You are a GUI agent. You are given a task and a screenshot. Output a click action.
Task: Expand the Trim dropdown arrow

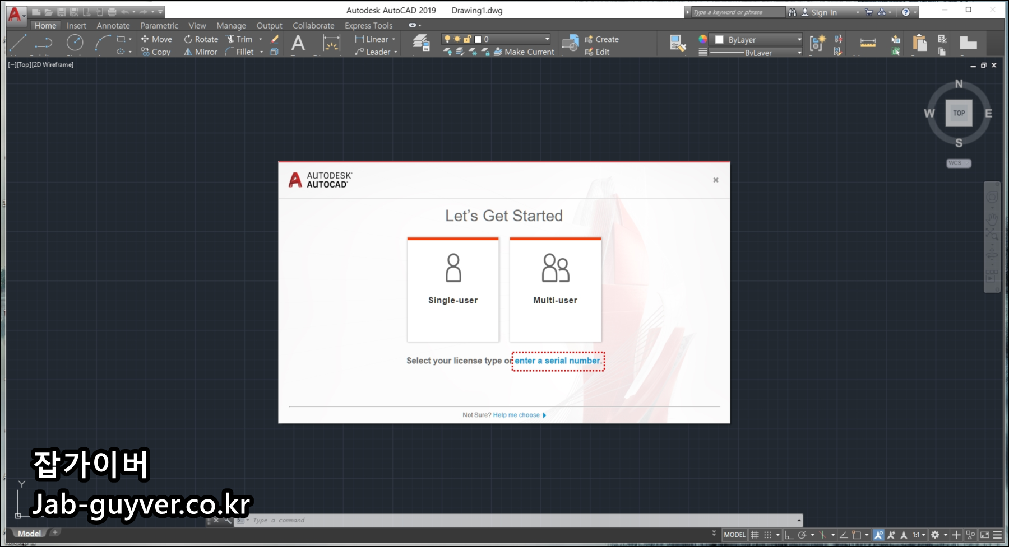pyautogui.click(x=261, y=39)
